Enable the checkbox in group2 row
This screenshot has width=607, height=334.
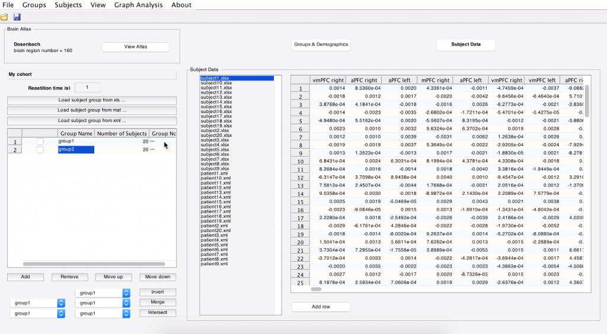click(x=40, y=150)
